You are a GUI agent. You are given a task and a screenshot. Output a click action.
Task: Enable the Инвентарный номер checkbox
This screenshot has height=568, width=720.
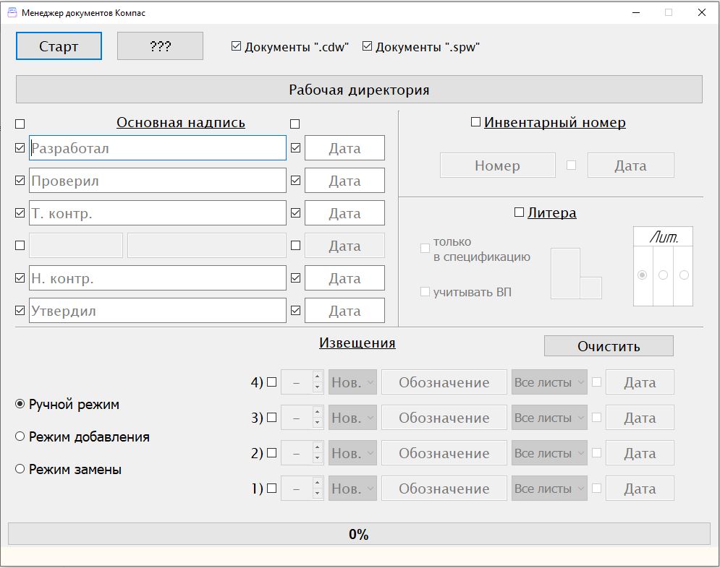click(475, 121)
